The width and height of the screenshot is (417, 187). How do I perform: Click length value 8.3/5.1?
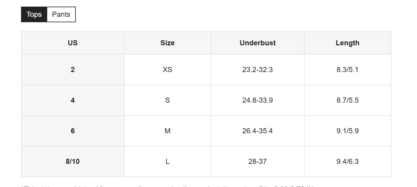point(348,70)
